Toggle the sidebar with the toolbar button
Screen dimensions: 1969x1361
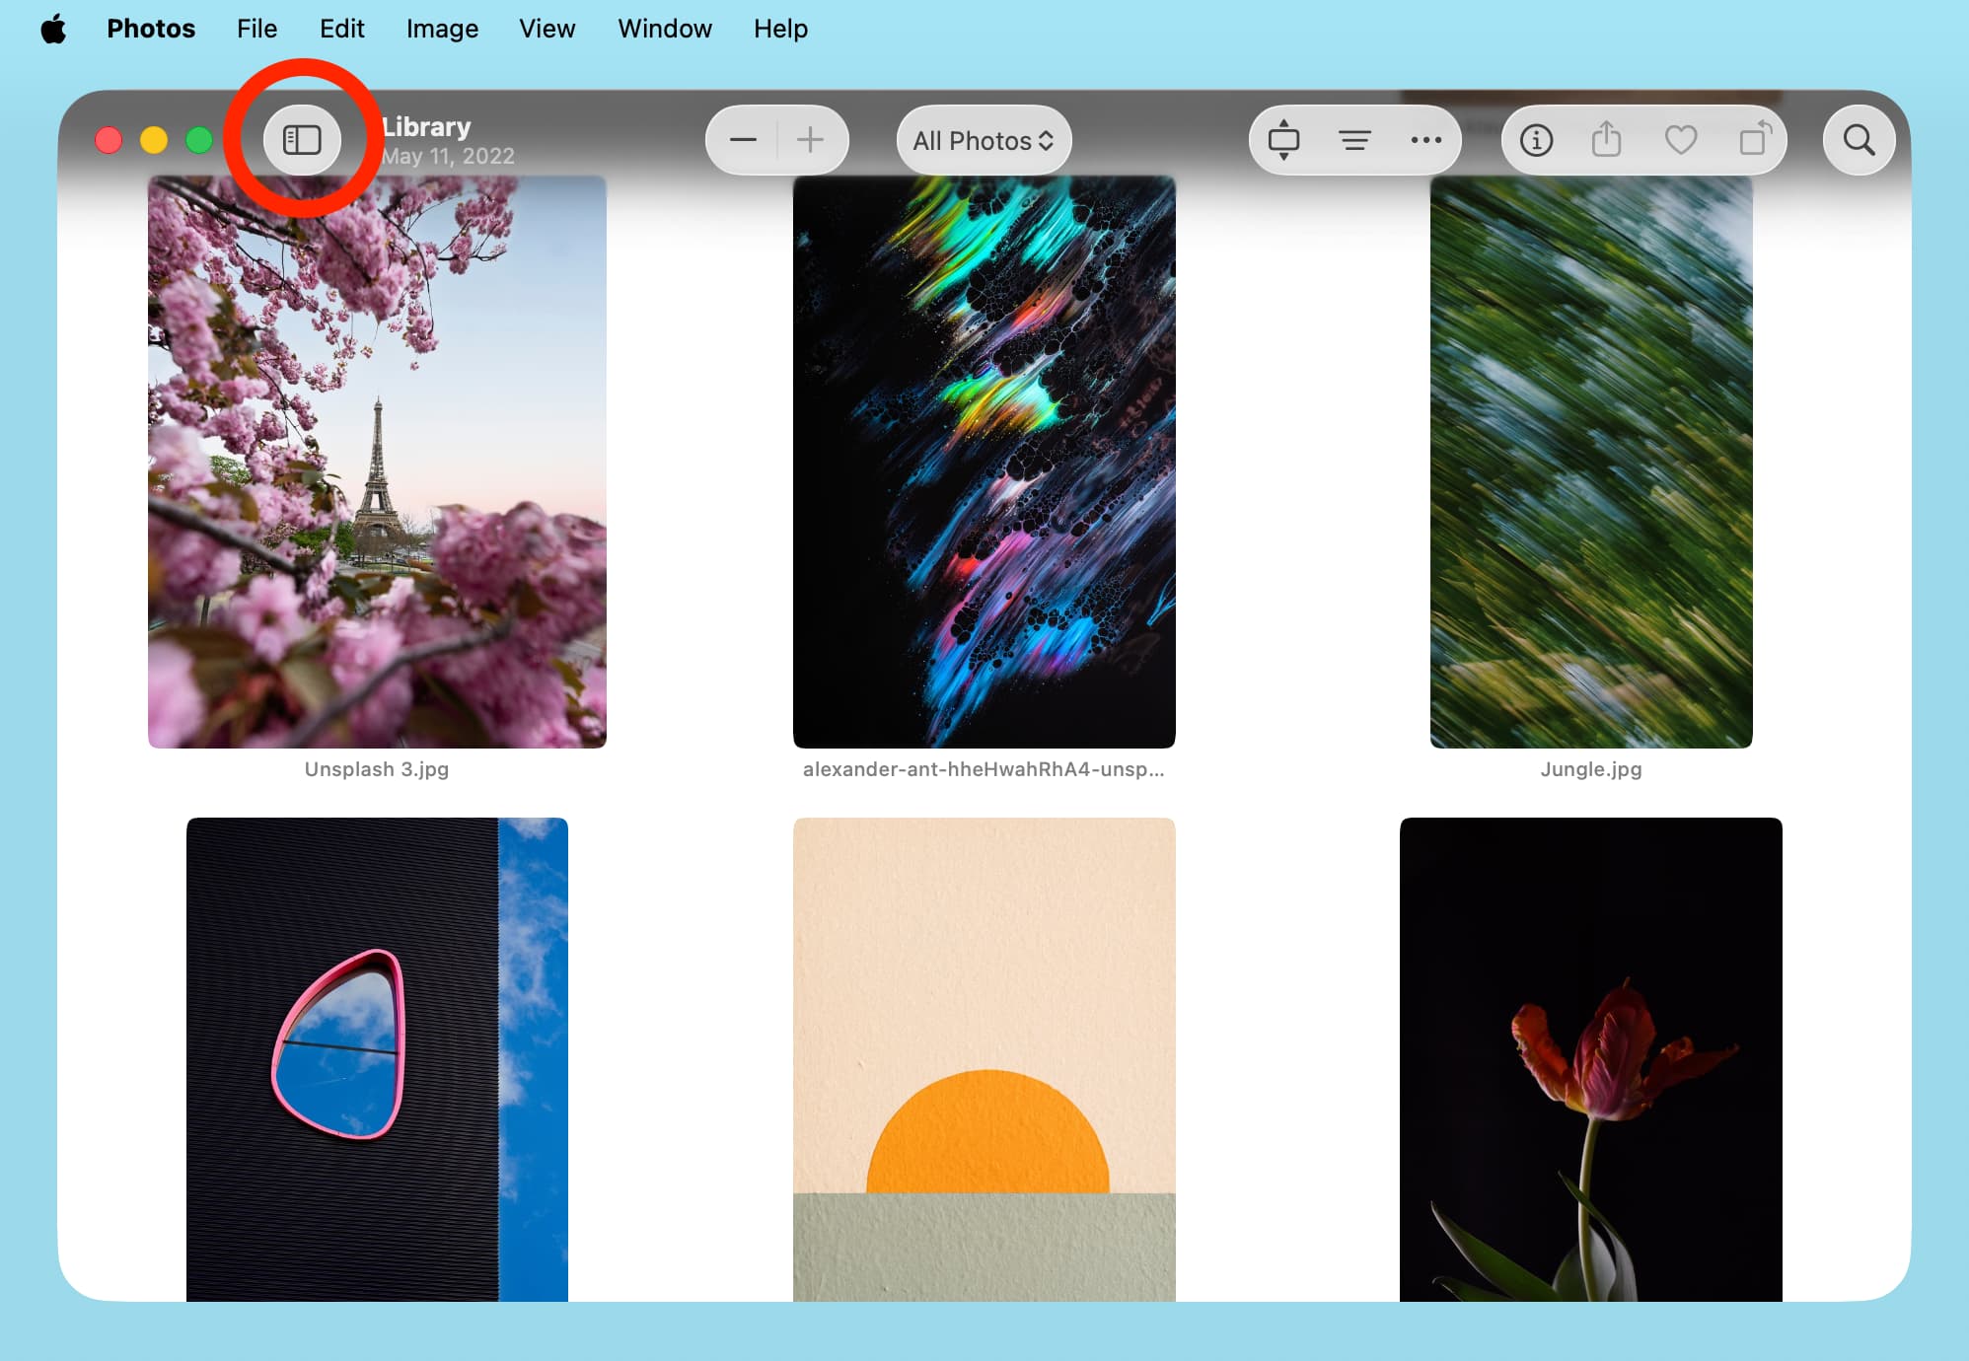pos(302,140)
